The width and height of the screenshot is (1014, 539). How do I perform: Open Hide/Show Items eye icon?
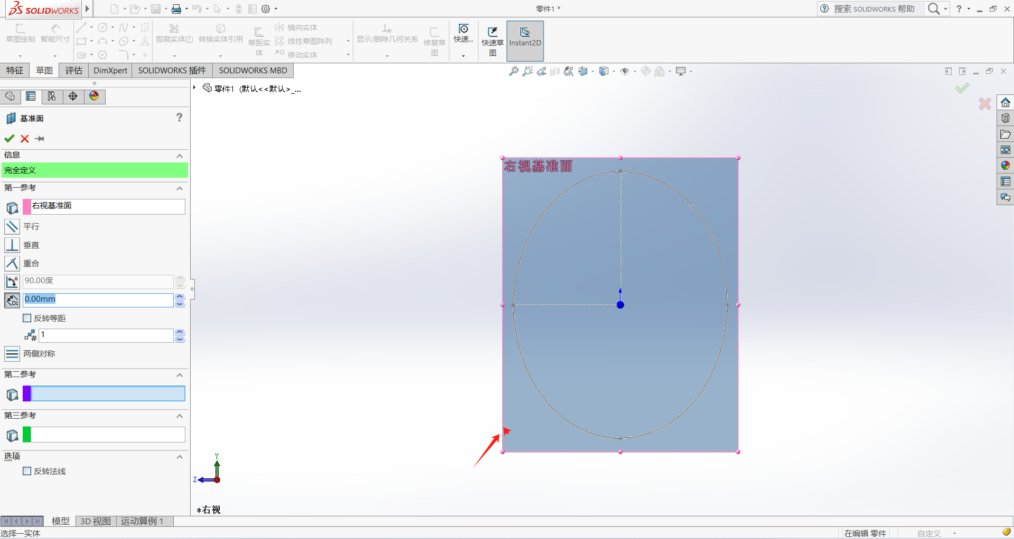[x=625, y=71]
